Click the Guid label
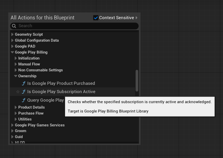This screenshot has height=158, width=223. (x=19, y=137)
